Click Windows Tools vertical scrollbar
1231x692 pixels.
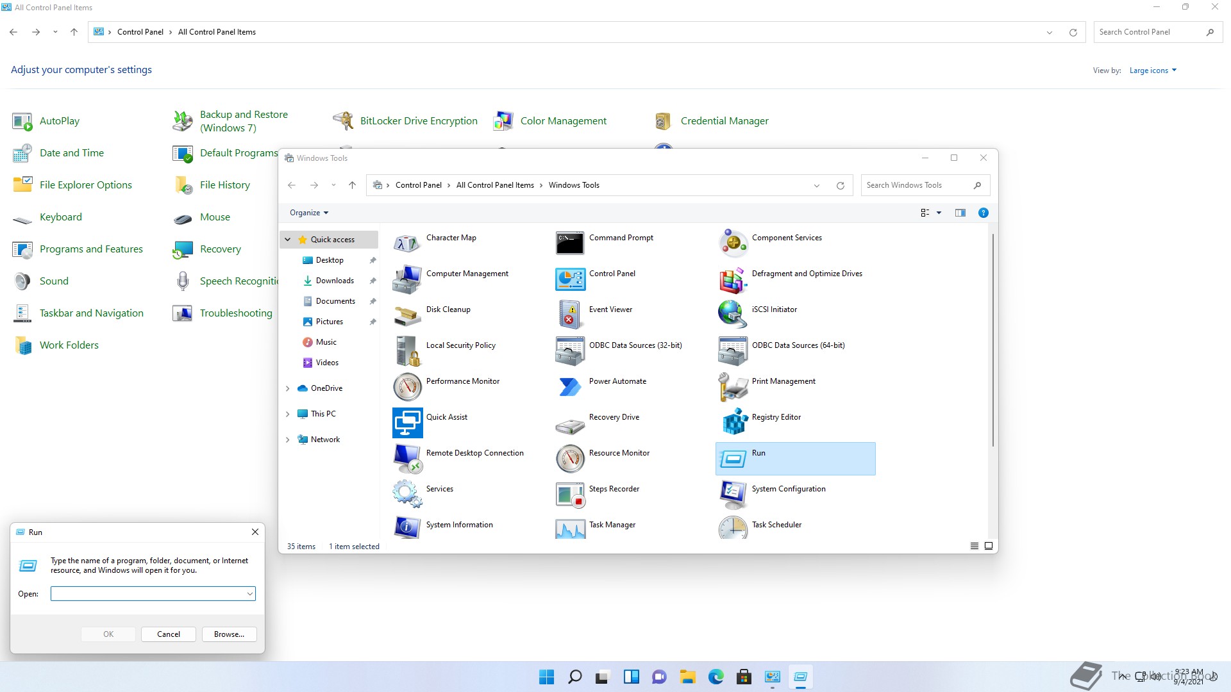[992, 340]
